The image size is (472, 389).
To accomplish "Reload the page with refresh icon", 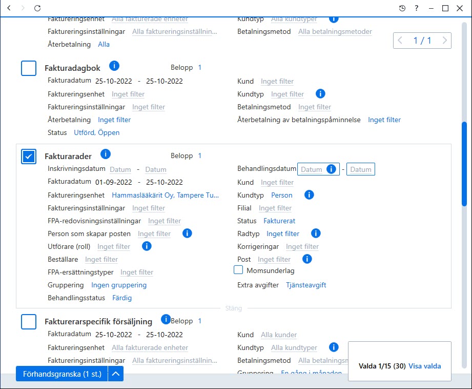I will coord(37,8).
